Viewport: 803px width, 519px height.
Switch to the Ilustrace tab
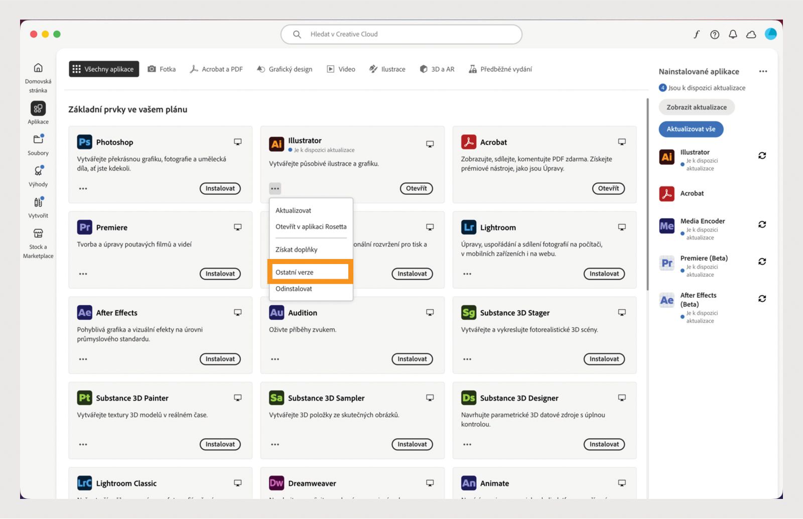[x=387, y=69]
